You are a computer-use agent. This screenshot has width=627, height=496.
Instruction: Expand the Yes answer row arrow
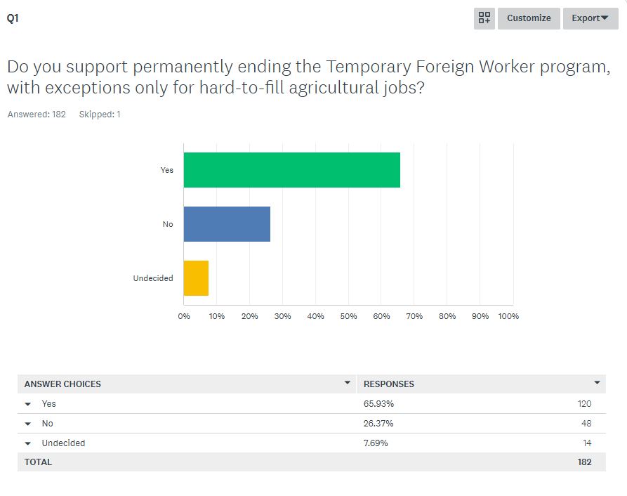point(28,404)
